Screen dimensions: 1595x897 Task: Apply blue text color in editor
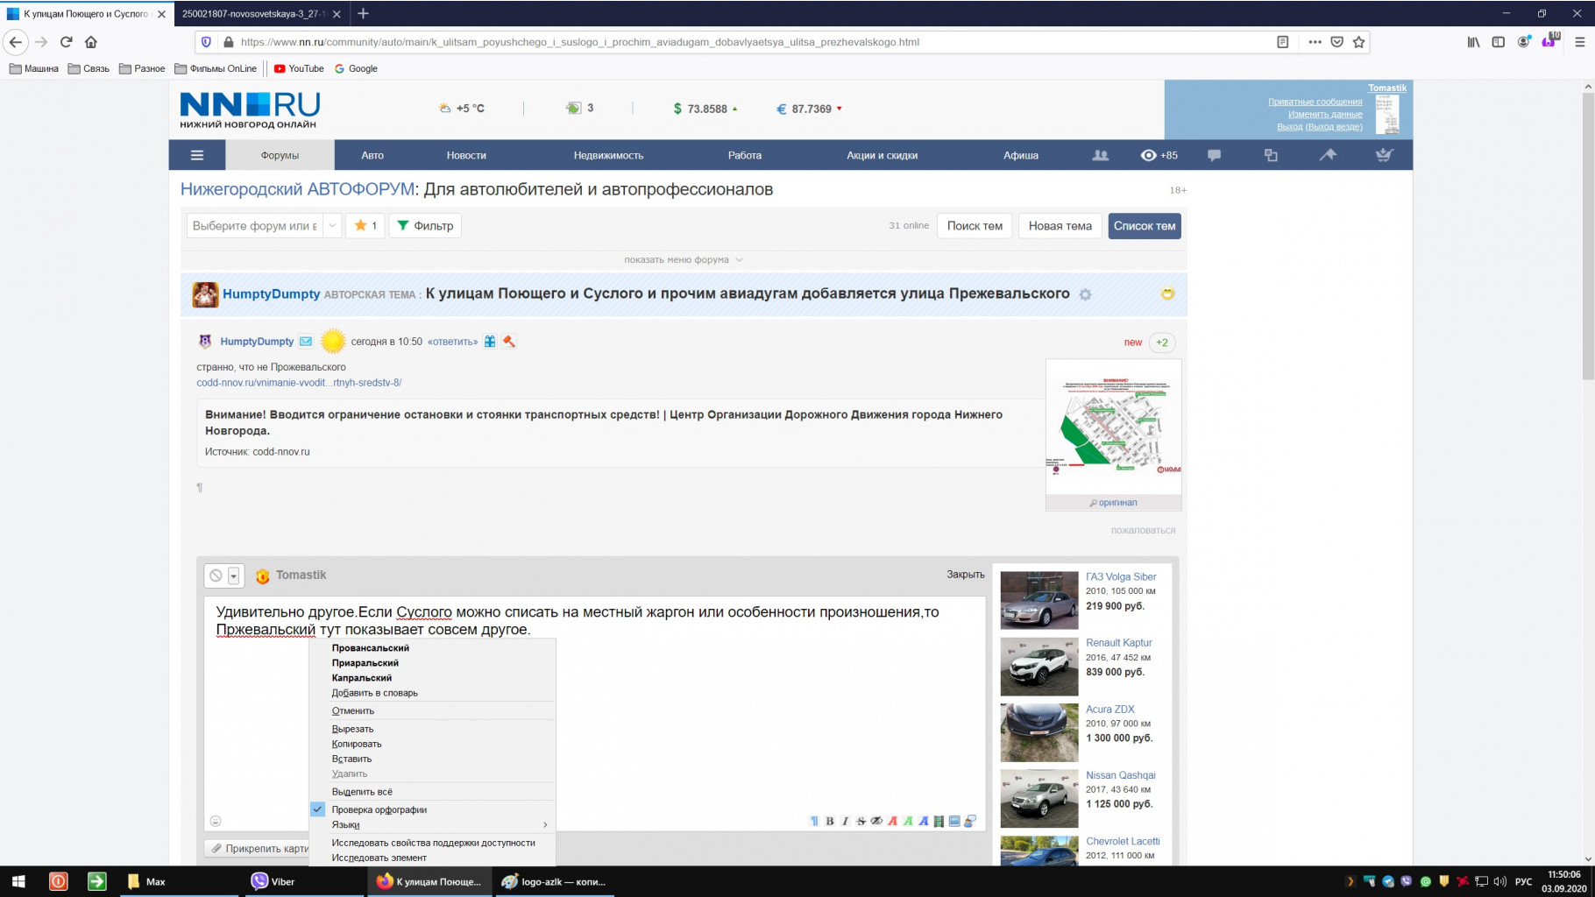click(x=924, y=821)
